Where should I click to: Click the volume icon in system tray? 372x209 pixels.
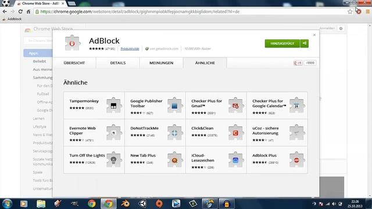coord(334,204)
